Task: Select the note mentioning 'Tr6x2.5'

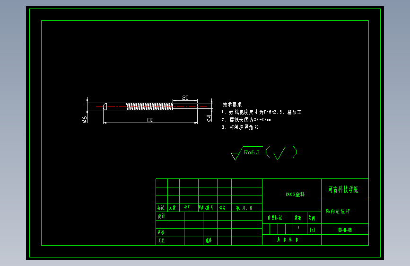Action: [x=262, y=112]
